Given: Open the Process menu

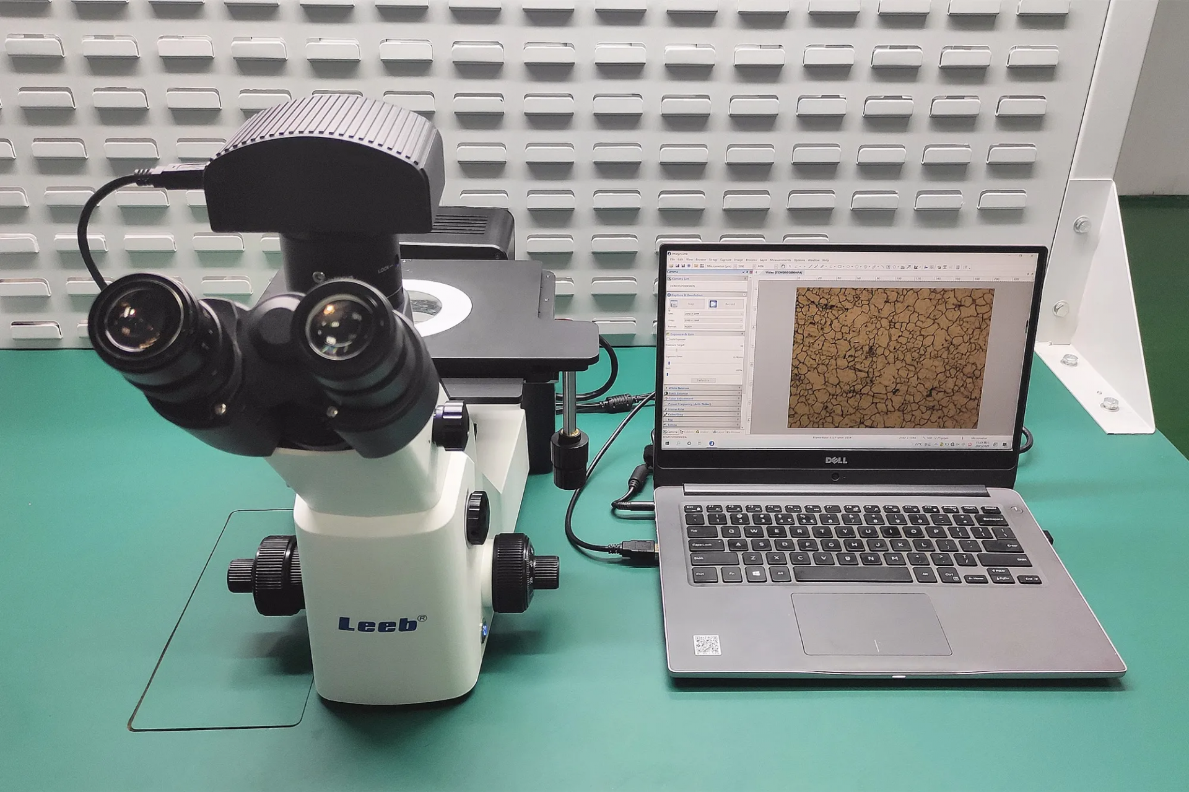Looking at the screenshot, I should click(x=751, y=260).
